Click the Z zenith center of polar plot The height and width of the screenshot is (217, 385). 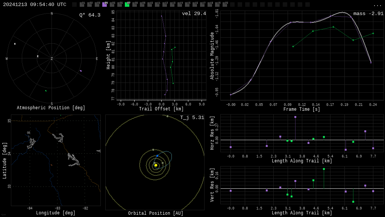pos(52,59)
